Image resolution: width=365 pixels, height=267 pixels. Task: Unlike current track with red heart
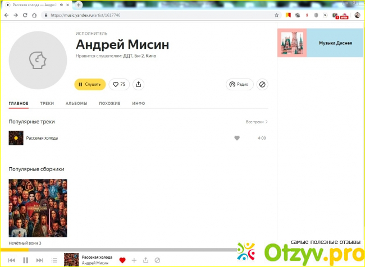pyautogui.click(x=122, y=260)
